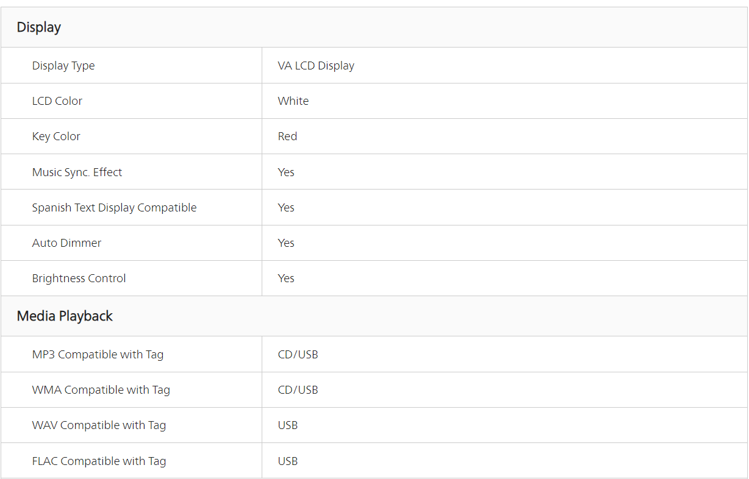
Task: Click Yes next to Brightness Control
Action: 286,279
